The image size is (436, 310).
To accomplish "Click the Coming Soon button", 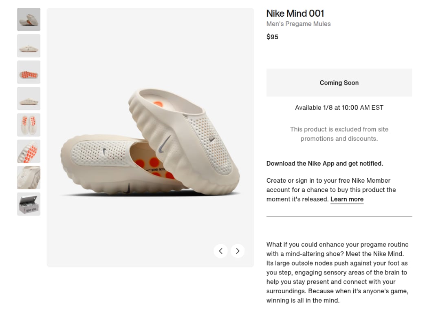I will (x=339, y=82).
